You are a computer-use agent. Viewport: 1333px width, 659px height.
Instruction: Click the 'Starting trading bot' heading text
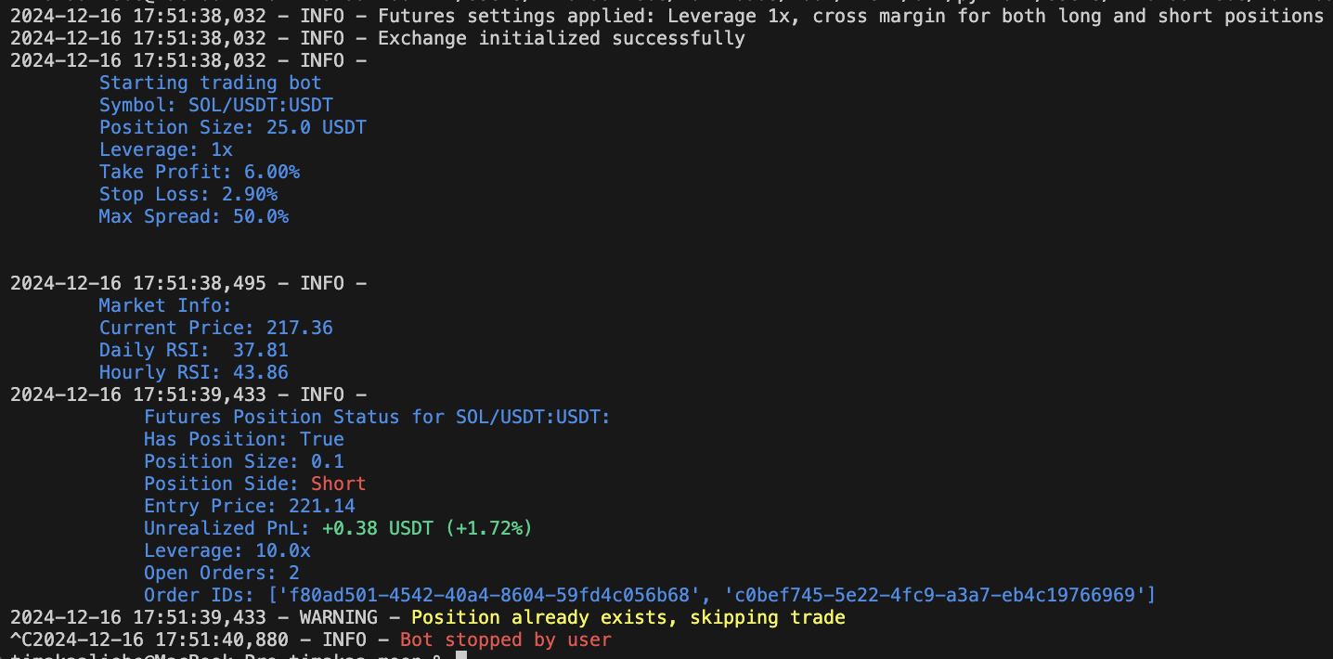[210, 83]
